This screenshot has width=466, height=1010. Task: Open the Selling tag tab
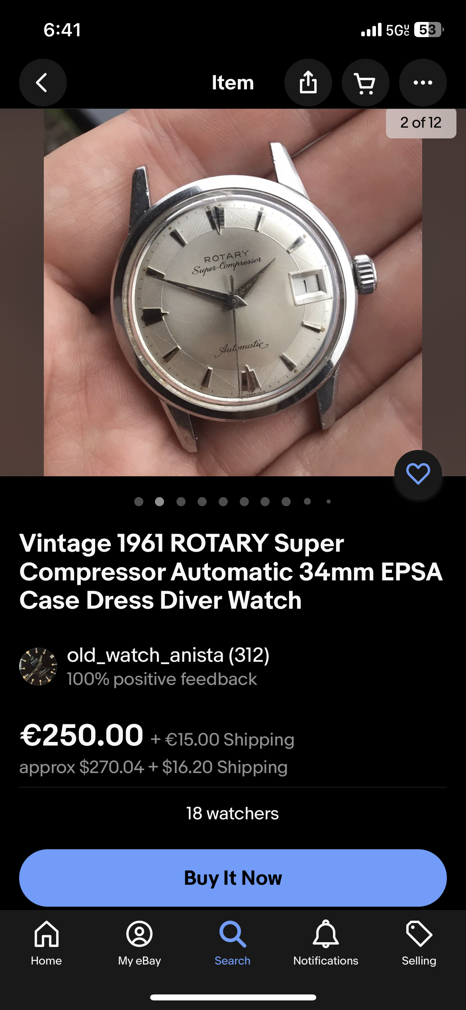click(419, 943)
